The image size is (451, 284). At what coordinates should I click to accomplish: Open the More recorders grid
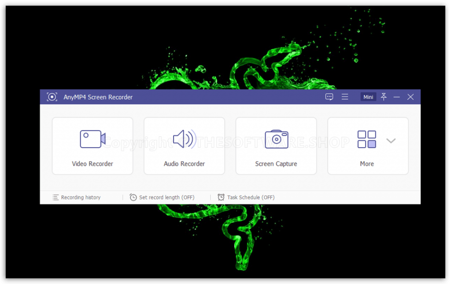pos(367,139)
